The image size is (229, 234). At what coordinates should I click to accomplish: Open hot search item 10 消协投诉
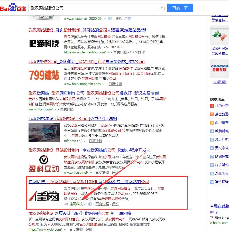222,182
